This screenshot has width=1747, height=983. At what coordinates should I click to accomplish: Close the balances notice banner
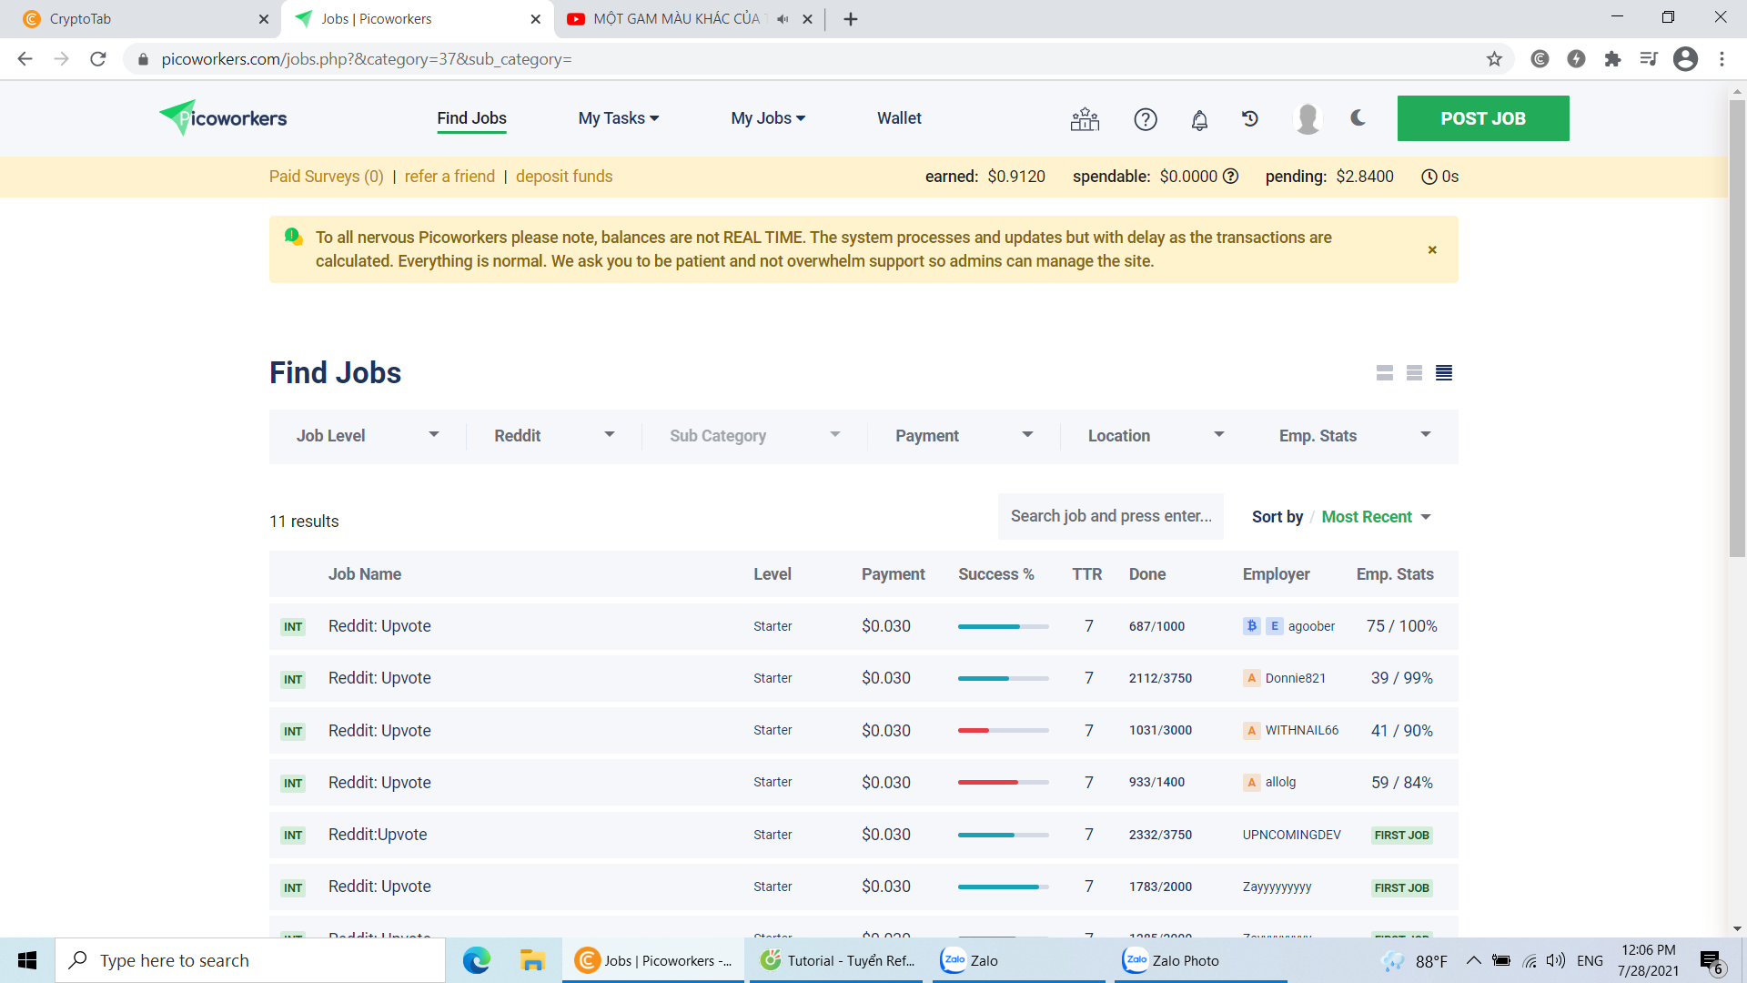1432,249
